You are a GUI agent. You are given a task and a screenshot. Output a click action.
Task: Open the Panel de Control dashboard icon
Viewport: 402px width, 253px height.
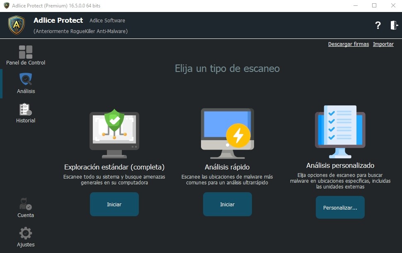pyautogui.click(x=26, y=52)
